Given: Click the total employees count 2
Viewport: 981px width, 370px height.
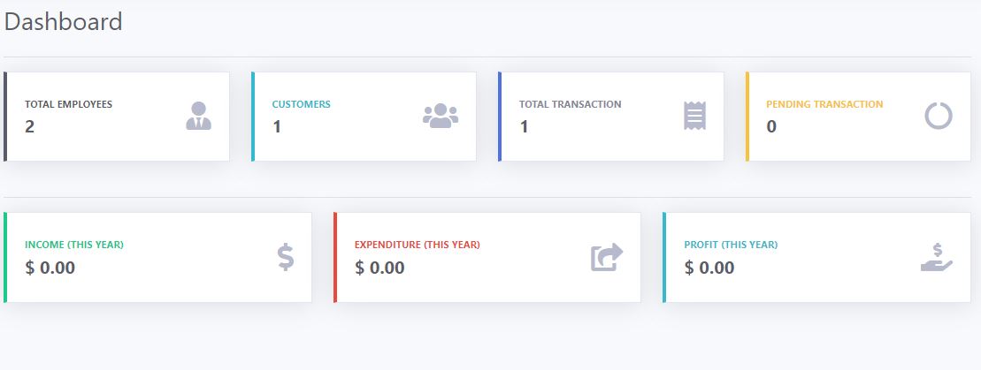Looking at the screenshot, I should click(x=30, y=126).
